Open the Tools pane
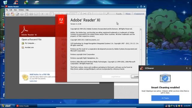The image size is (192, 108). pos(119,14)
